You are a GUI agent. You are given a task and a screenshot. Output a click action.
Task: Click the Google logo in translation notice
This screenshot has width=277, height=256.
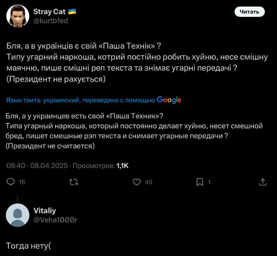169,100
